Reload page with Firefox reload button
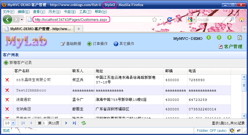This screenshot has height=135, width=248. (170, 19)
